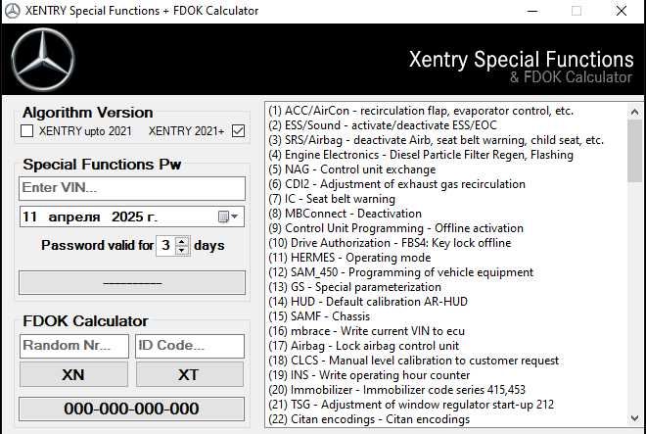Click the Random Nr input field

point(74,346)
